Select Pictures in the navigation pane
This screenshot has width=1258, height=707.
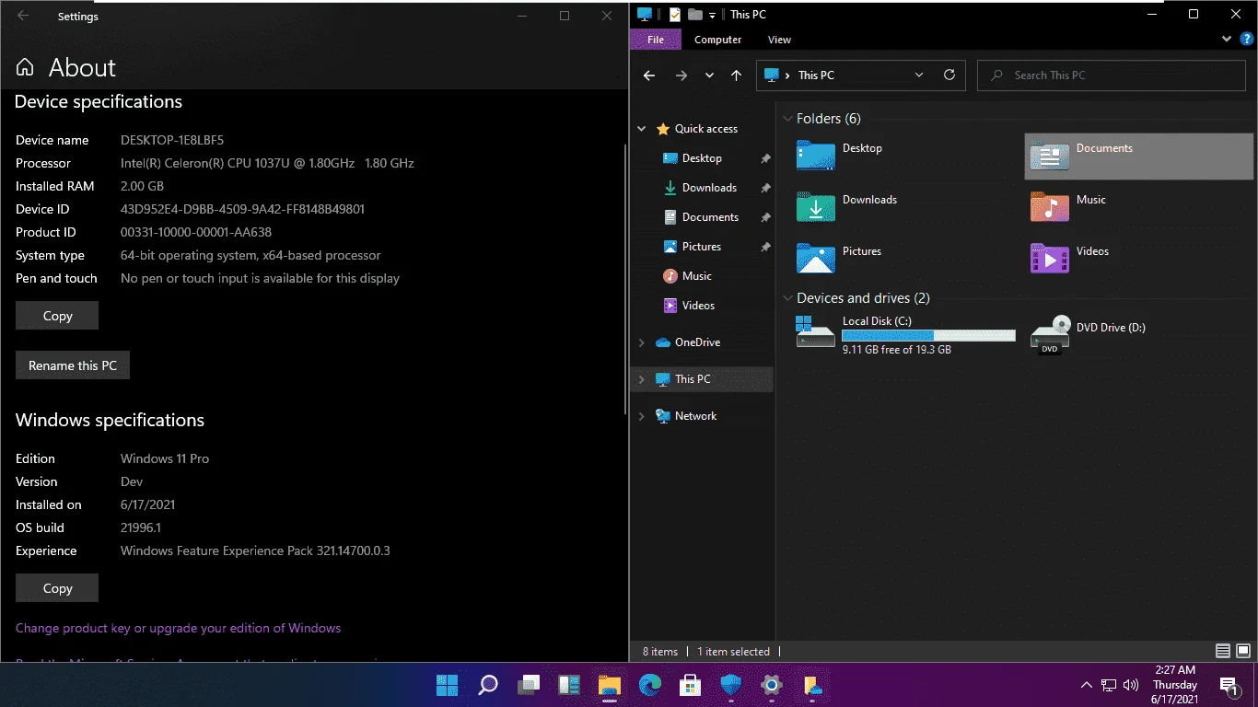point(702,247)
